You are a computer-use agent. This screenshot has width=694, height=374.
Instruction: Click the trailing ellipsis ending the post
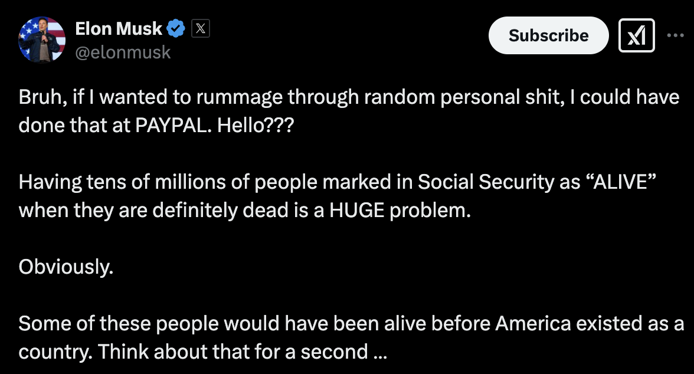point(380,353)
